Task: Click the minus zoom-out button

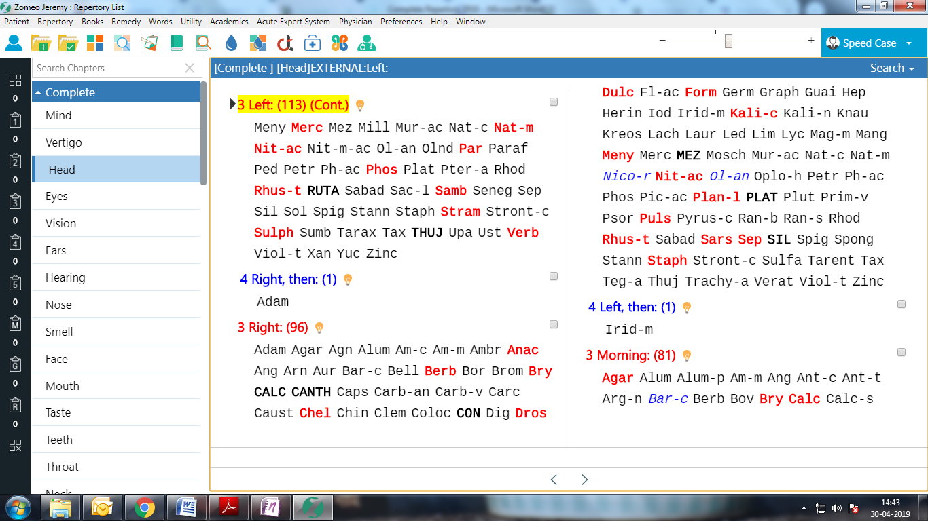Action: pyautogui.click(x=662, y=41)
